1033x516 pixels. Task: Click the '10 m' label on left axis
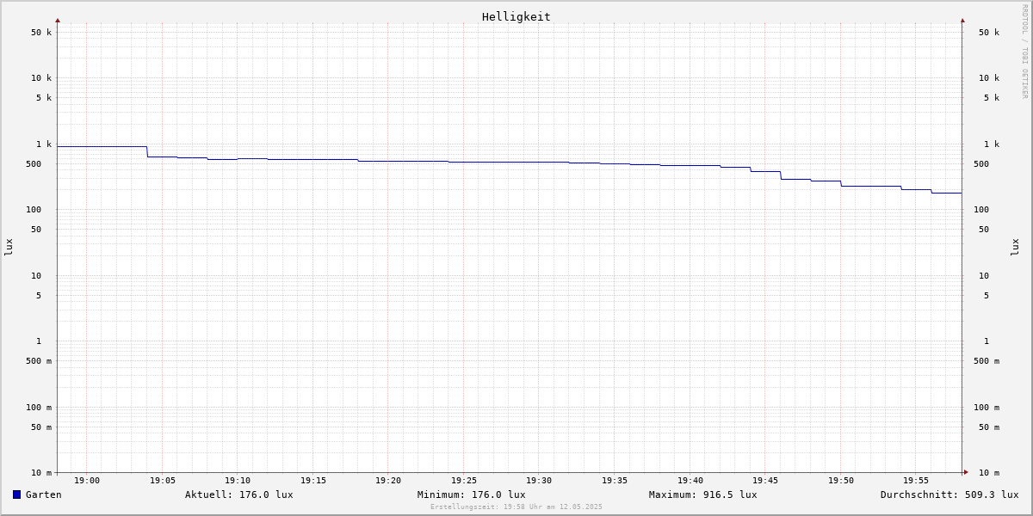(x=41, y=473)
